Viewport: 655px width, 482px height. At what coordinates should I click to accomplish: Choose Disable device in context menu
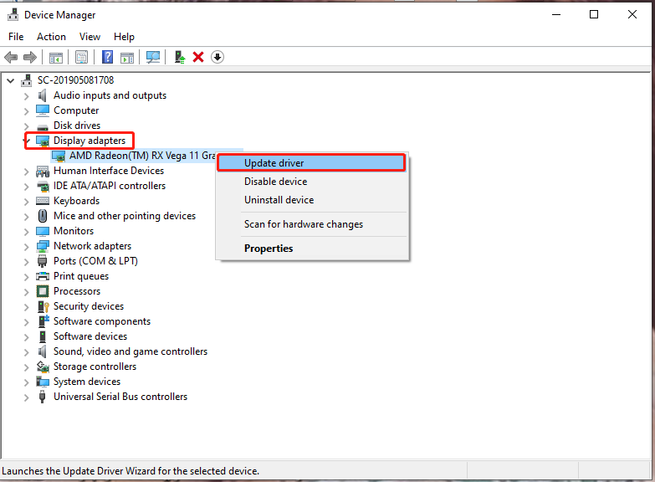coord(312,182)
